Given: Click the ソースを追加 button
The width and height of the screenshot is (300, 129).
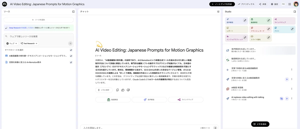Looking at the screenshot, I should tap(39, 20).
